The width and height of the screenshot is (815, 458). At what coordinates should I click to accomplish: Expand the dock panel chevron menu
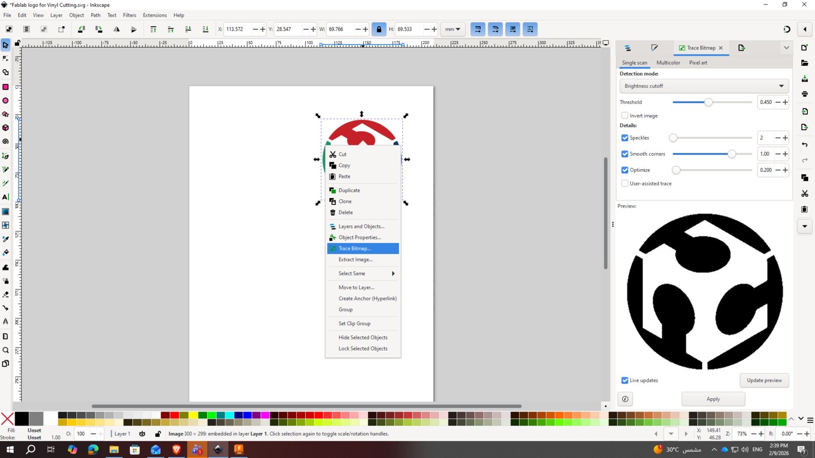pos(786,48)
